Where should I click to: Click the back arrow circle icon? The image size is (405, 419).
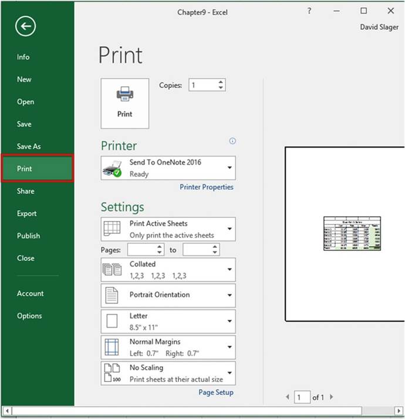coord(26,26)
